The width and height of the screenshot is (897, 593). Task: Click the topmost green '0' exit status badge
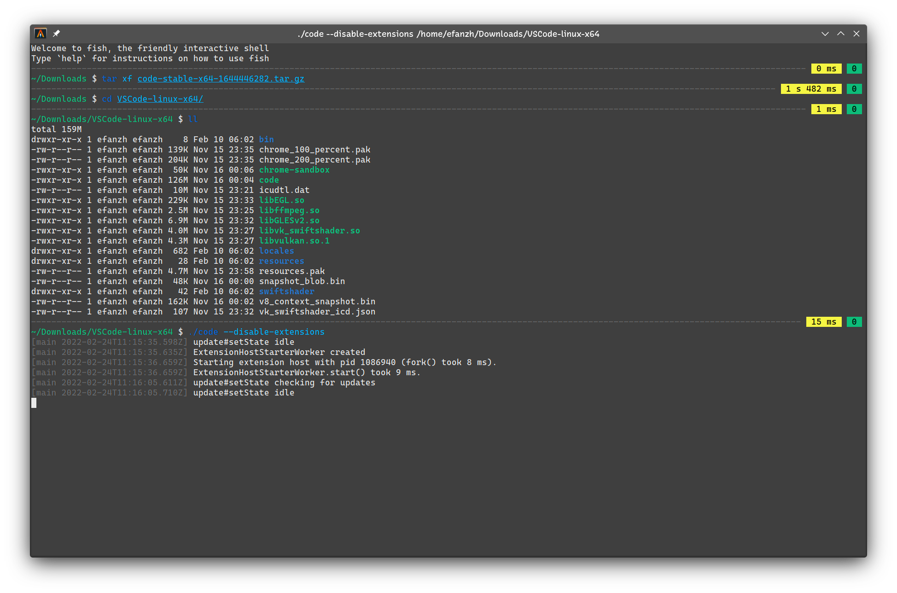[x=854, y=68]
